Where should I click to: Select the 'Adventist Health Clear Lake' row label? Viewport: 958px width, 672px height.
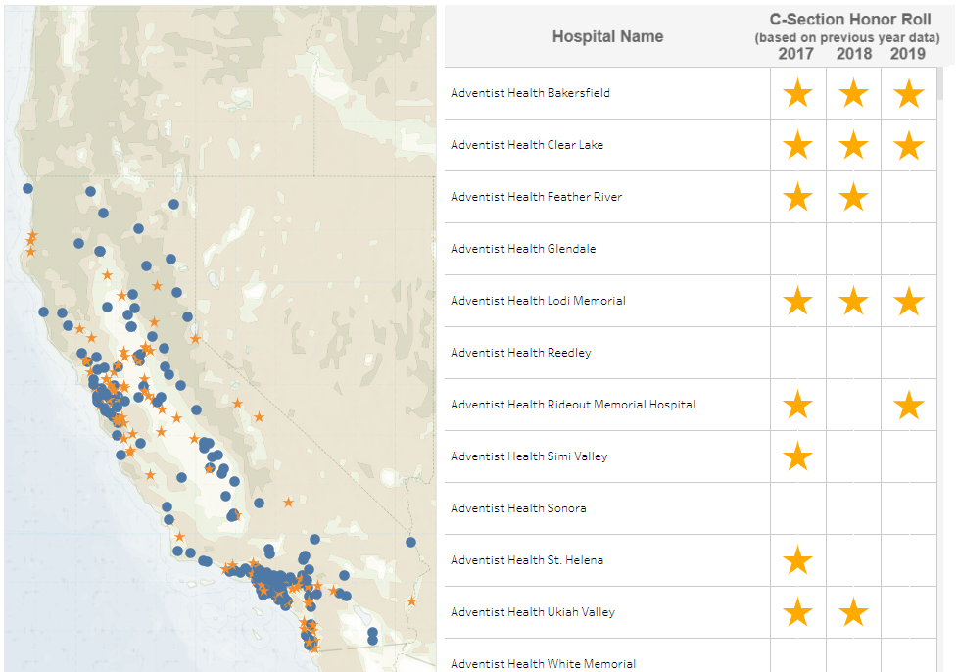tap(527, 145)
